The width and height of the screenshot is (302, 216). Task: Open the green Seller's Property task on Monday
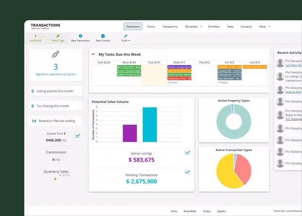click(x=129, y=75)
